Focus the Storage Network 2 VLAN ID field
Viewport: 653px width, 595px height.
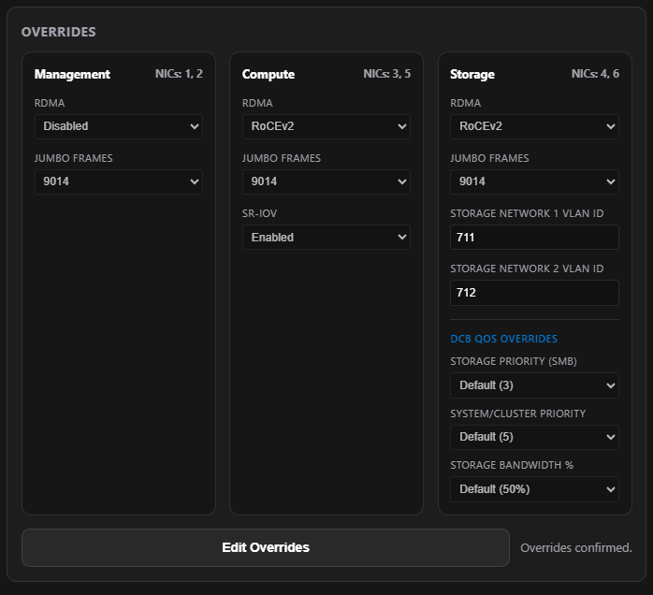pos(534,293)
